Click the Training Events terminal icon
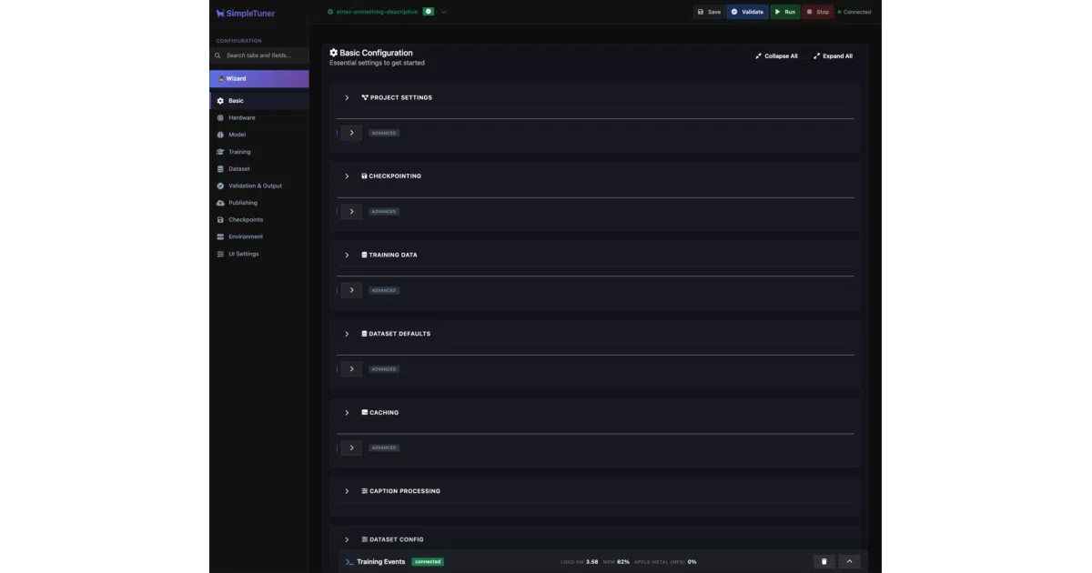1092x573 pixels. [349, 562]
